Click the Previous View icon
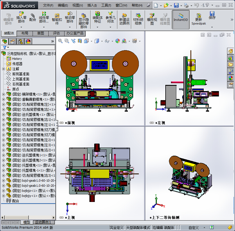 [x=73, y=41]
